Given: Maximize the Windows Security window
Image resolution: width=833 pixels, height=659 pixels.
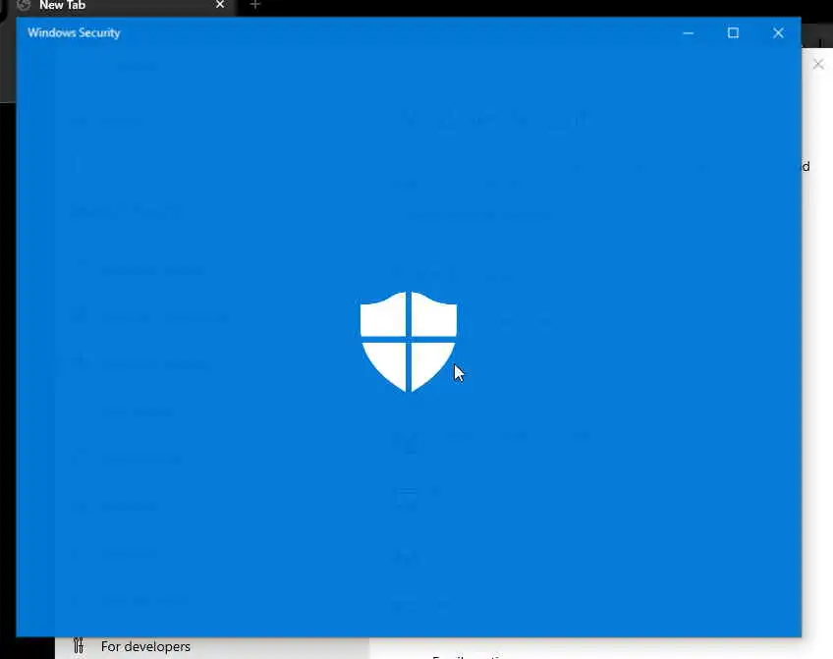Looking at the screenshot, I should pos(733,33).
